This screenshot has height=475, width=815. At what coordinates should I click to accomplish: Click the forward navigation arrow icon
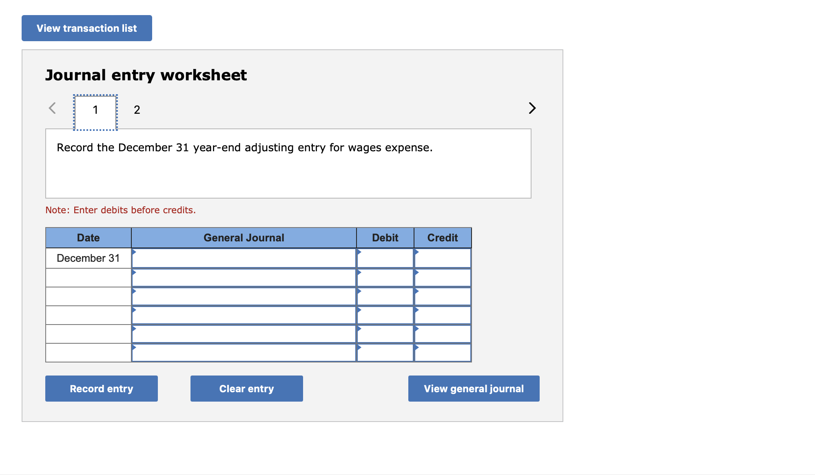[x=532, y=108]
